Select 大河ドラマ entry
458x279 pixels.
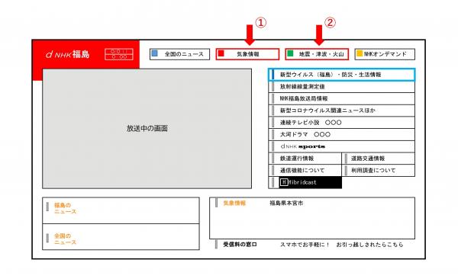point(341,134)
